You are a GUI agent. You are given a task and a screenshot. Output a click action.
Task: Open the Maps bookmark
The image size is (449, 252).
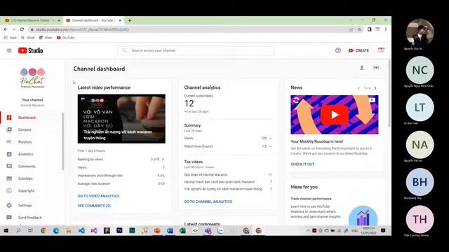click(x=46, y=37)
